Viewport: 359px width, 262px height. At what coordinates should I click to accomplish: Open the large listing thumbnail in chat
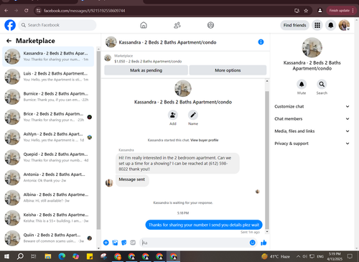[183, 88]
